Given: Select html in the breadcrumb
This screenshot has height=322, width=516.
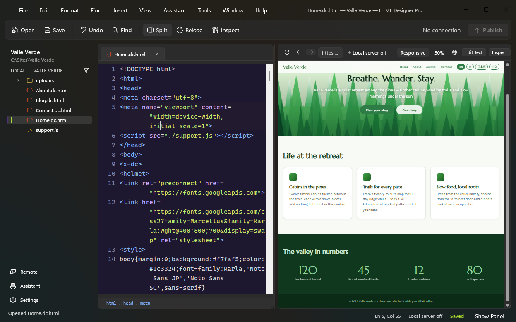Looking at the screenshot, I should click(111, 303).
